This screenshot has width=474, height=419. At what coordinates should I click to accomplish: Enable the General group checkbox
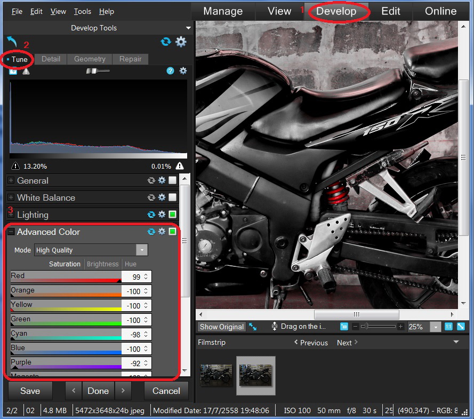172,181
